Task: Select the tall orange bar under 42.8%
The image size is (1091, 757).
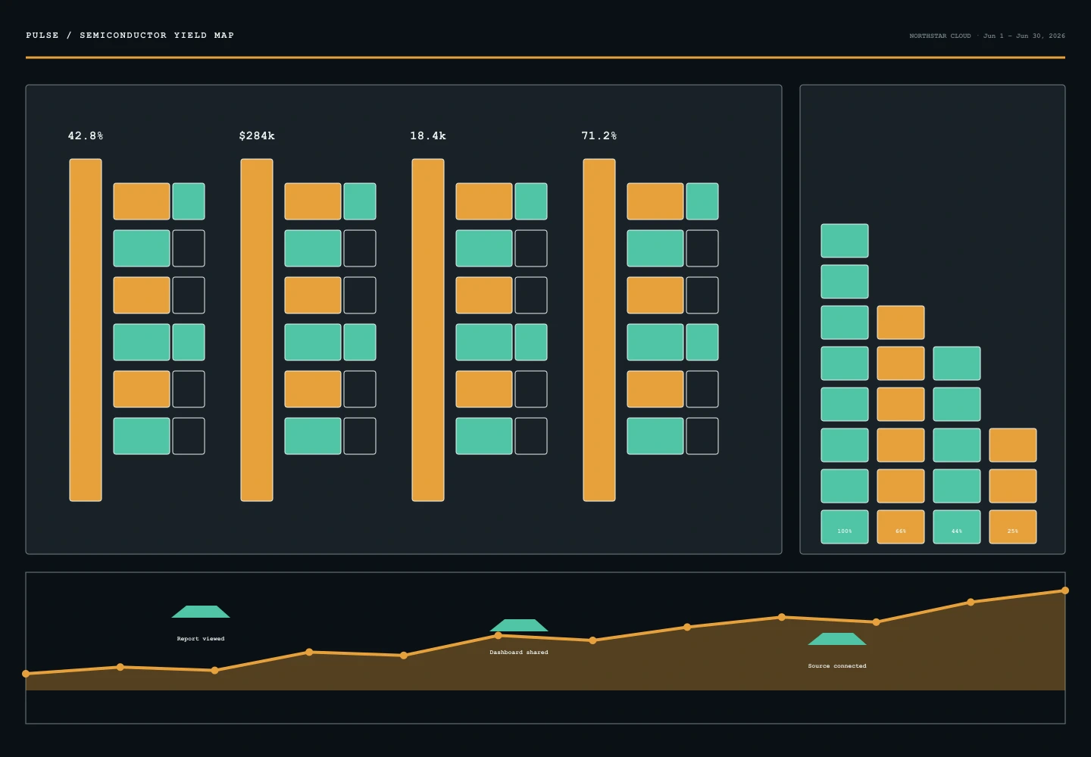Action: coord(86,330)
